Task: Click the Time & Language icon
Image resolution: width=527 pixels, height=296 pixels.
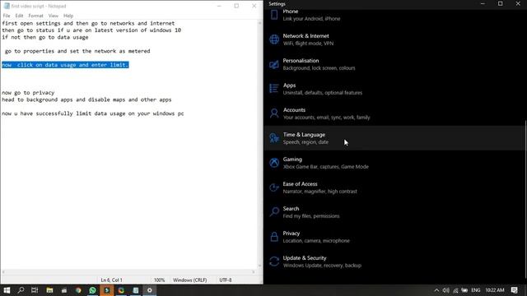Action: point(274,138)
